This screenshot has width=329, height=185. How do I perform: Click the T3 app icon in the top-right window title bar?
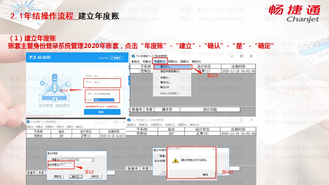pyautogui.click(x=133, y=56)
